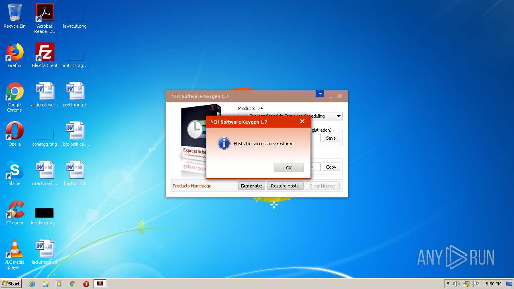This screenshot has width=514, height=289.
Task: Click the Restore Hosts button
Action: point(285,186)
